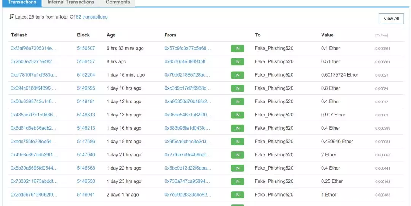This screenshot has width=411, height=206.
Task: Open sender address 0x05ee546c1a62f90
Action: (x=188, y=115)
